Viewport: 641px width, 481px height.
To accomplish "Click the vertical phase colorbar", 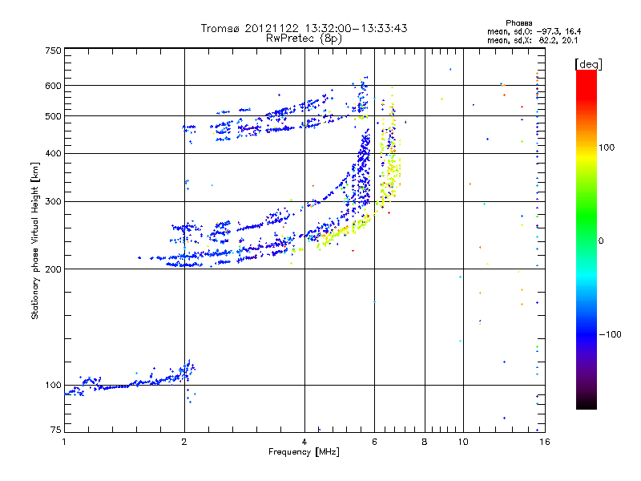I will (x=587, y=239).
